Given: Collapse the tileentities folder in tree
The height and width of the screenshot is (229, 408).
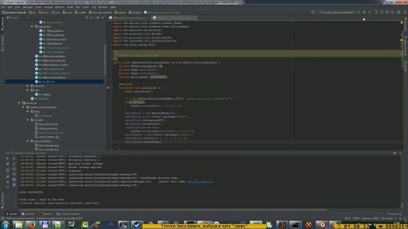Looking at the screenshot, I should [x=32, y=27].
